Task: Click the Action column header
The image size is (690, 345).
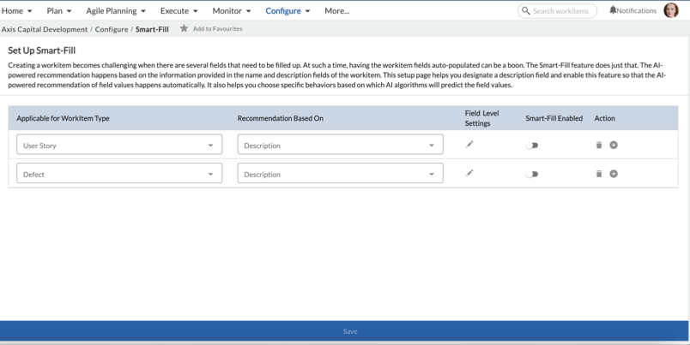Action: [x=605, y=118]
